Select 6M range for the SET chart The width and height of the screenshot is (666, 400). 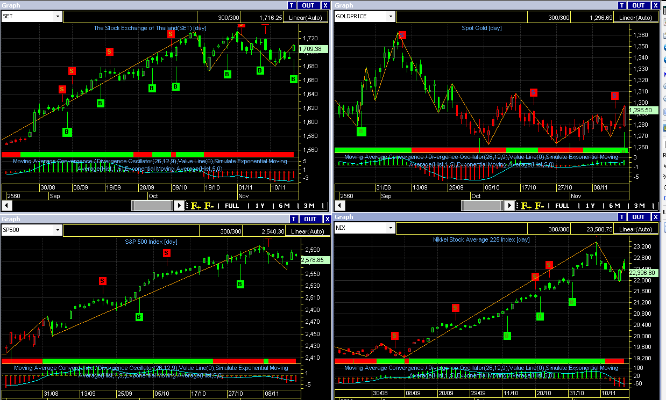coord(284,206)
